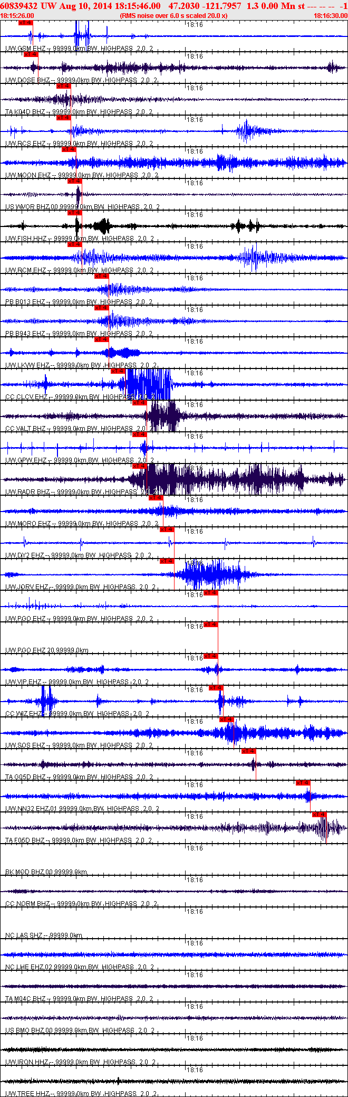Click the 'UW.IRON HHZ' station label
This screenshot has width=348, height=1097.
click(27, 1062)
